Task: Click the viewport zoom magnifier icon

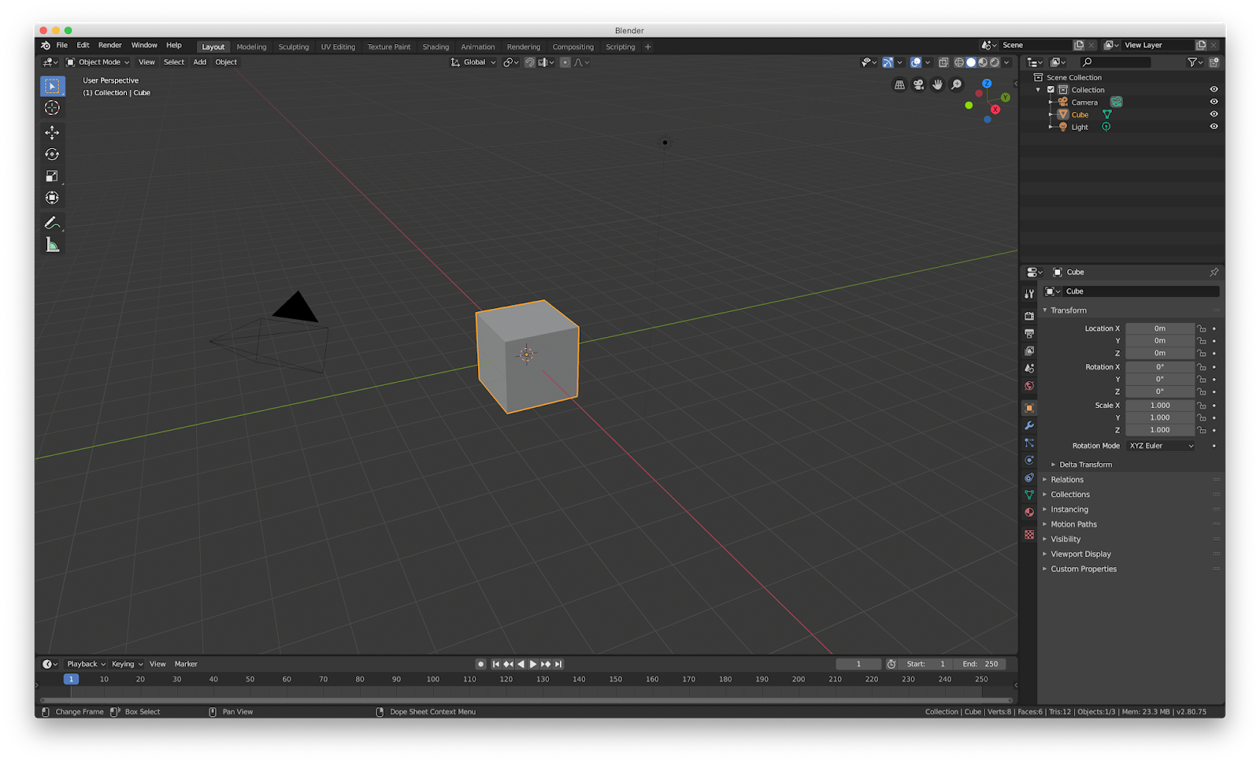Action: pyautogui.click(x=955, y=84)
